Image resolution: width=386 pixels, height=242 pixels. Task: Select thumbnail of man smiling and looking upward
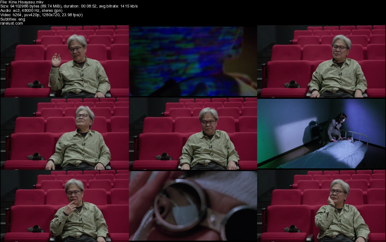pyautogui.click(x=64, y=134)
